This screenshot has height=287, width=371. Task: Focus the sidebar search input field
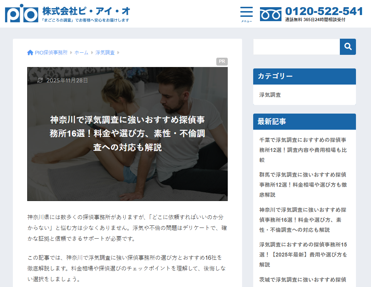[x=296, y=47]
